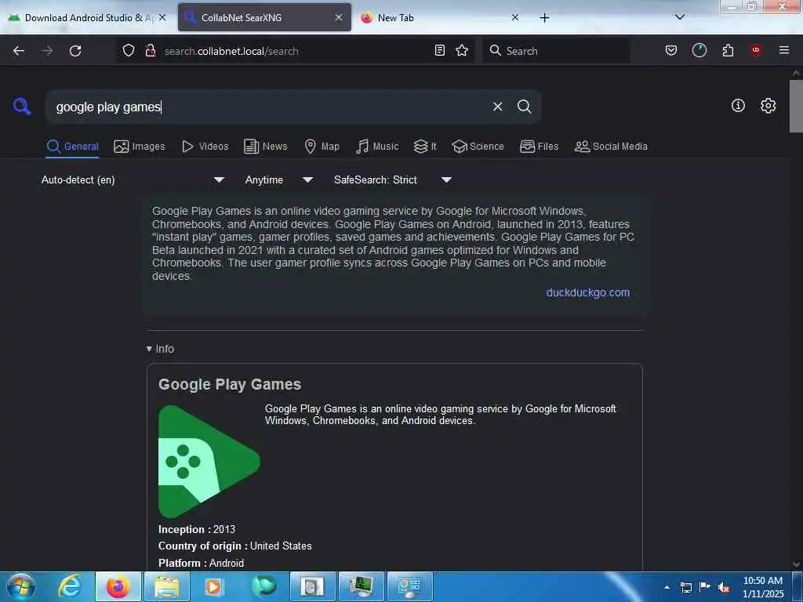This screenshot has width=803, height=602.
Task: Open the media player taskbar icon
Action: [214, 586]
